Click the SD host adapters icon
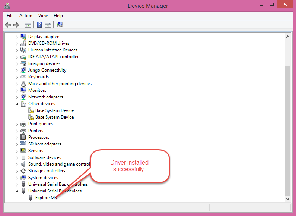 [x=23, y=144]
